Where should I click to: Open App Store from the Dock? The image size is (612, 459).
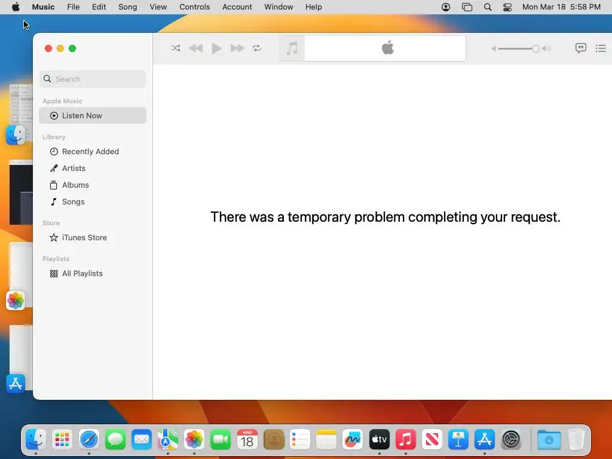click(485, 440)
